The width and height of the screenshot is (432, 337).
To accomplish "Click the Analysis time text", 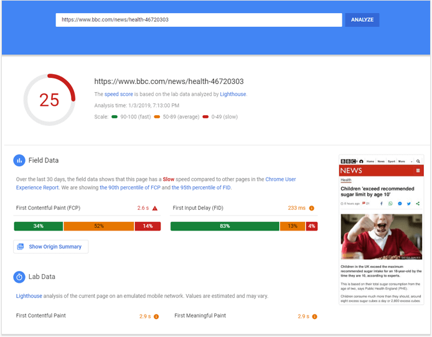I will (137, 106).
